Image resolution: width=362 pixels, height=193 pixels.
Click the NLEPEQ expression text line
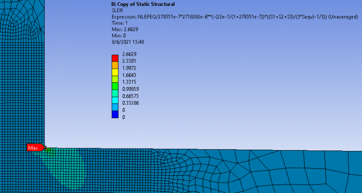234,17
